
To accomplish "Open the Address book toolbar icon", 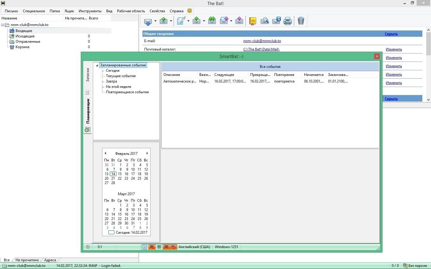I will click(253, 21).
